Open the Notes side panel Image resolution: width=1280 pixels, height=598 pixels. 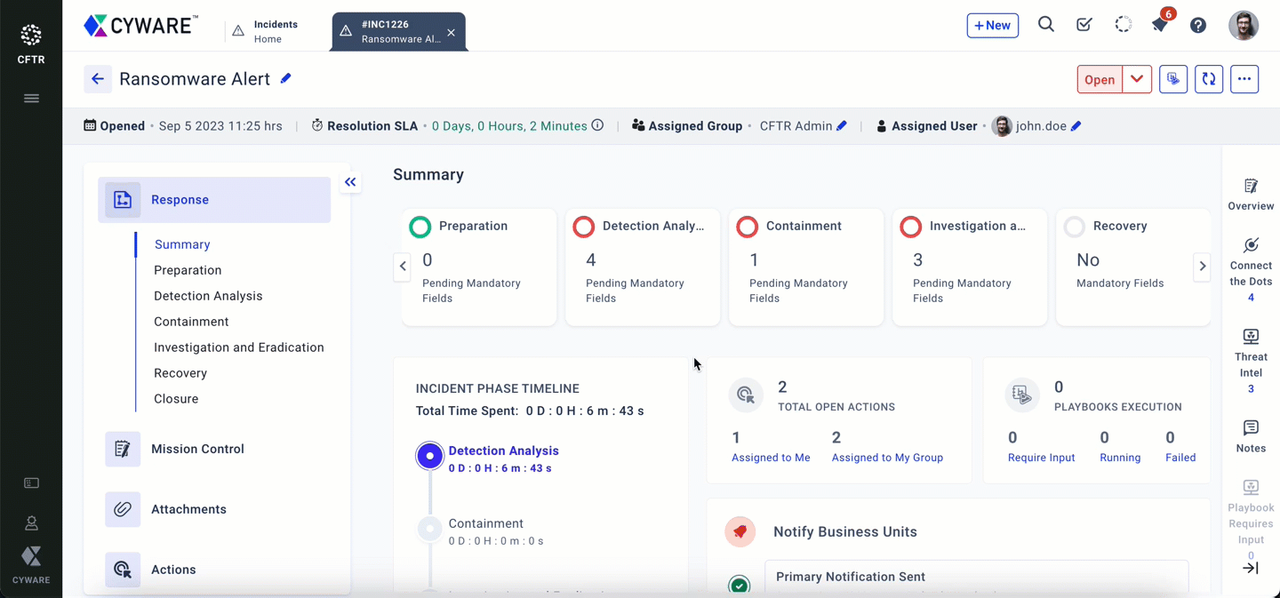[x=1251, y=436]
